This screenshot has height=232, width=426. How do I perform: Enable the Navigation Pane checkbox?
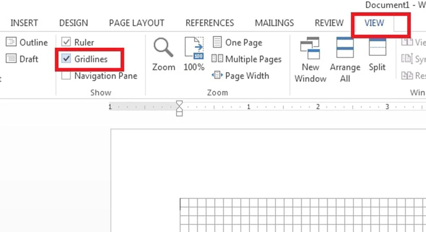tap(66, 75)
